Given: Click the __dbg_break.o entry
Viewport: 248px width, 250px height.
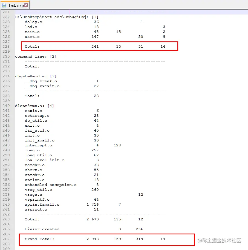Looking at the screenshot, I should pyautogui.click(x=41, y=81).
